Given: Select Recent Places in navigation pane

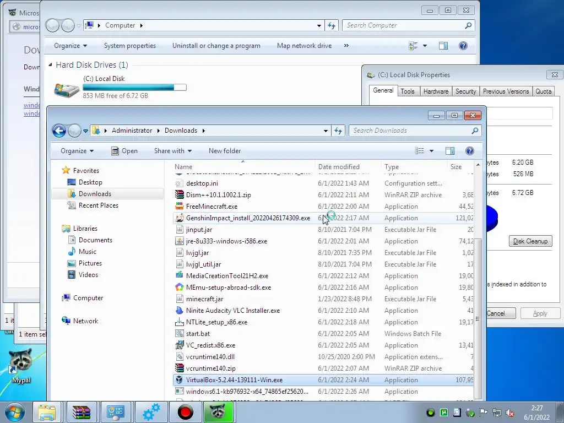Looking at the screenshot, I should [x=98, y=205].
